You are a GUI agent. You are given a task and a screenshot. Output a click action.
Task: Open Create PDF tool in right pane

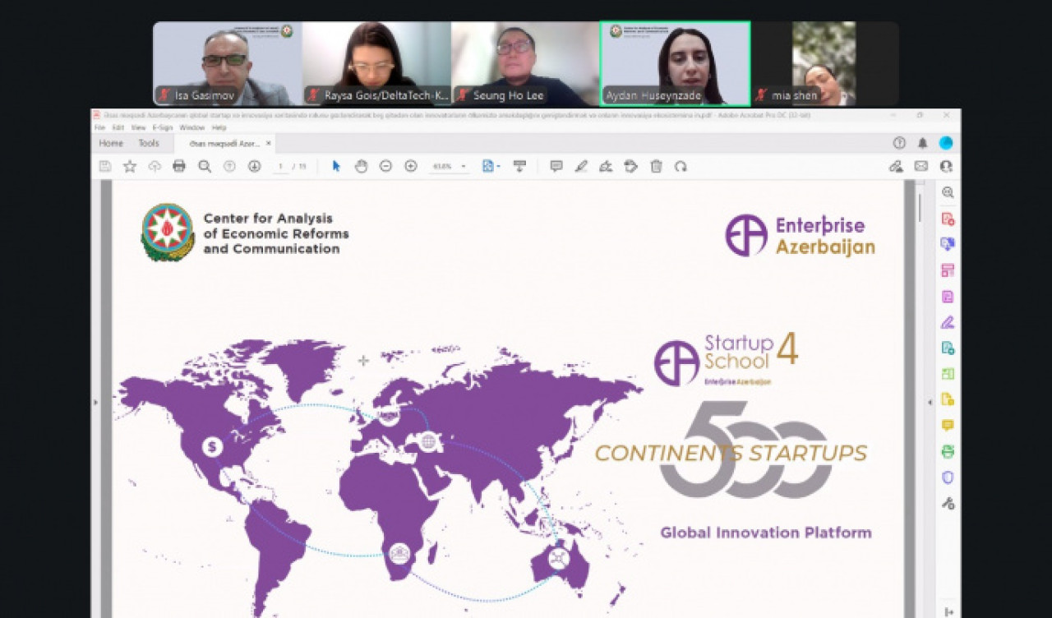pyautogui.click(x=948, y=219)
